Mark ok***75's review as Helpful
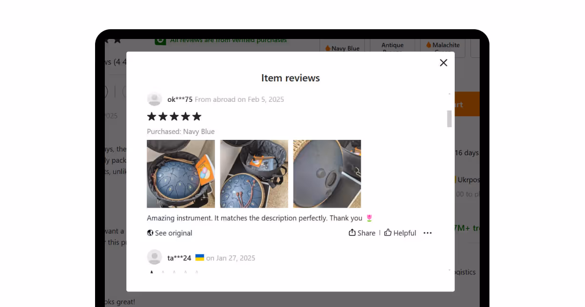This screenshot has height=307, width=585. [x=400, y=233]
